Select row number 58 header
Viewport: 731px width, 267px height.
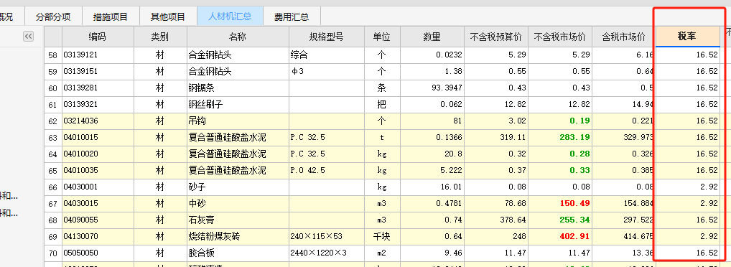(x=53, y=55)
